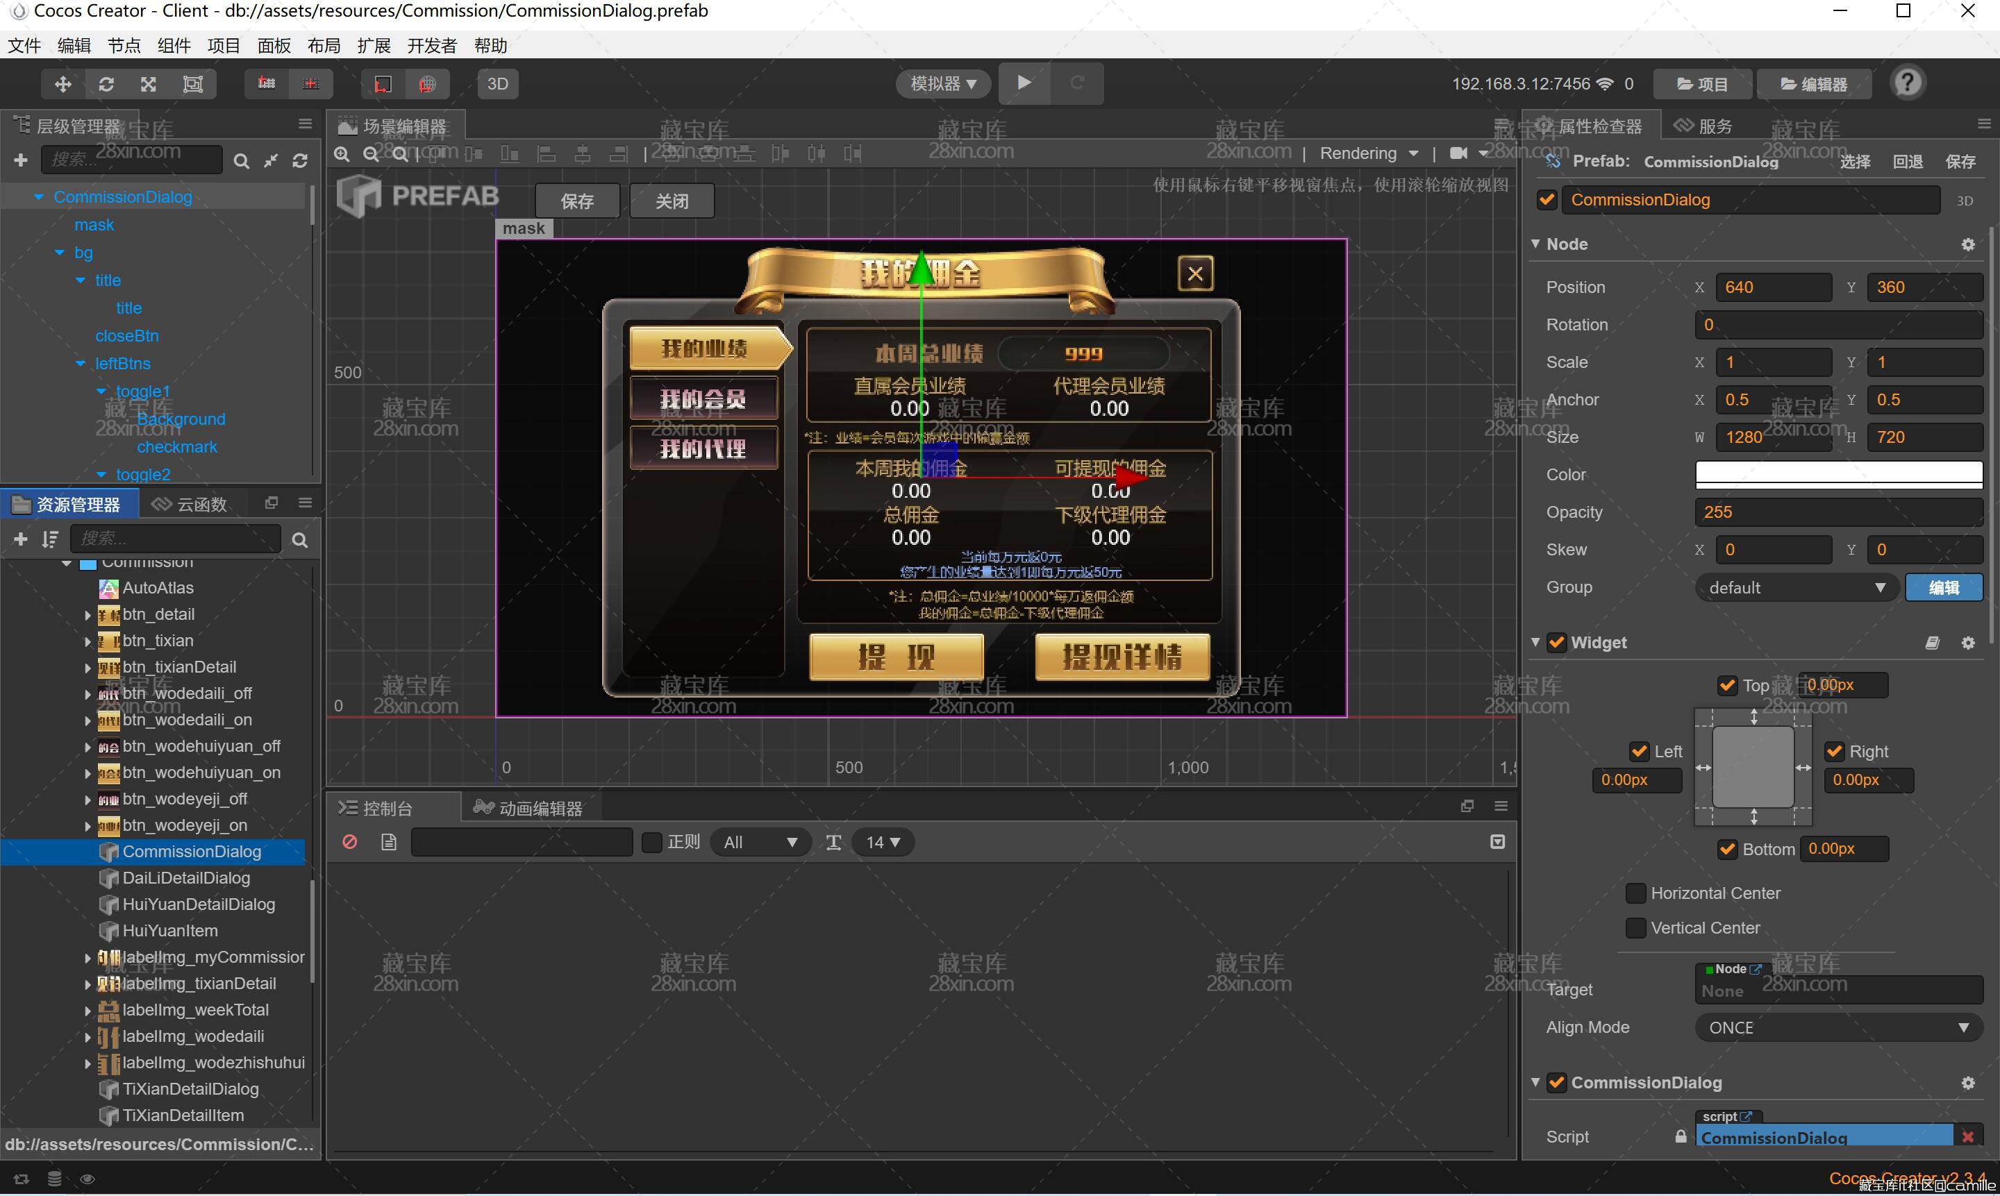Open hierarchy panel menu icon
Viewport: 2000px width, 1196px height.
(x=305, y=124)
